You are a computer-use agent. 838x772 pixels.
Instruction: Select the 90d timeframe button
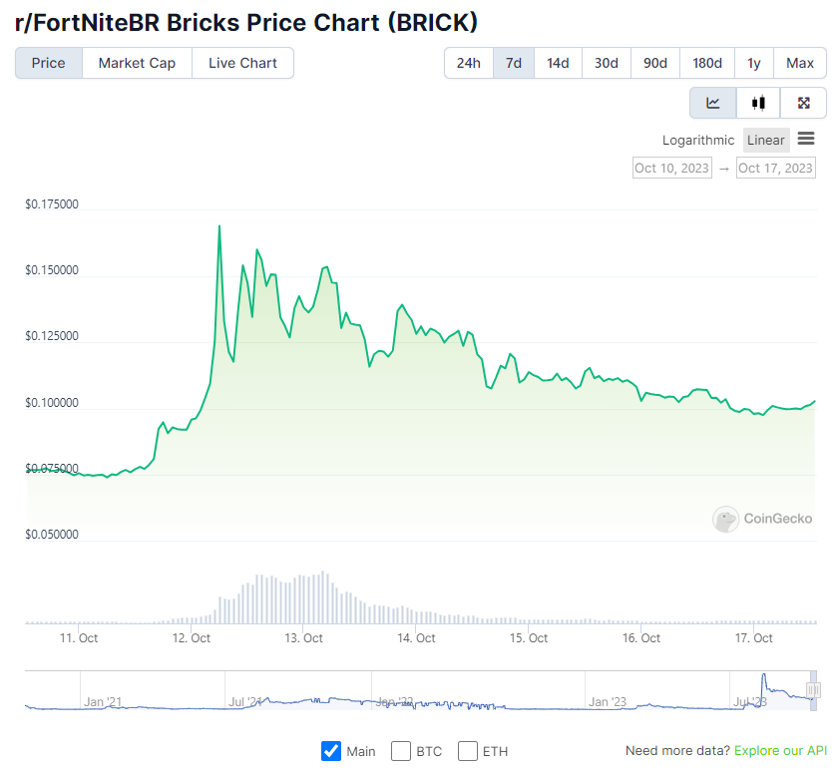pyautogui.click(x=654, y=62)
